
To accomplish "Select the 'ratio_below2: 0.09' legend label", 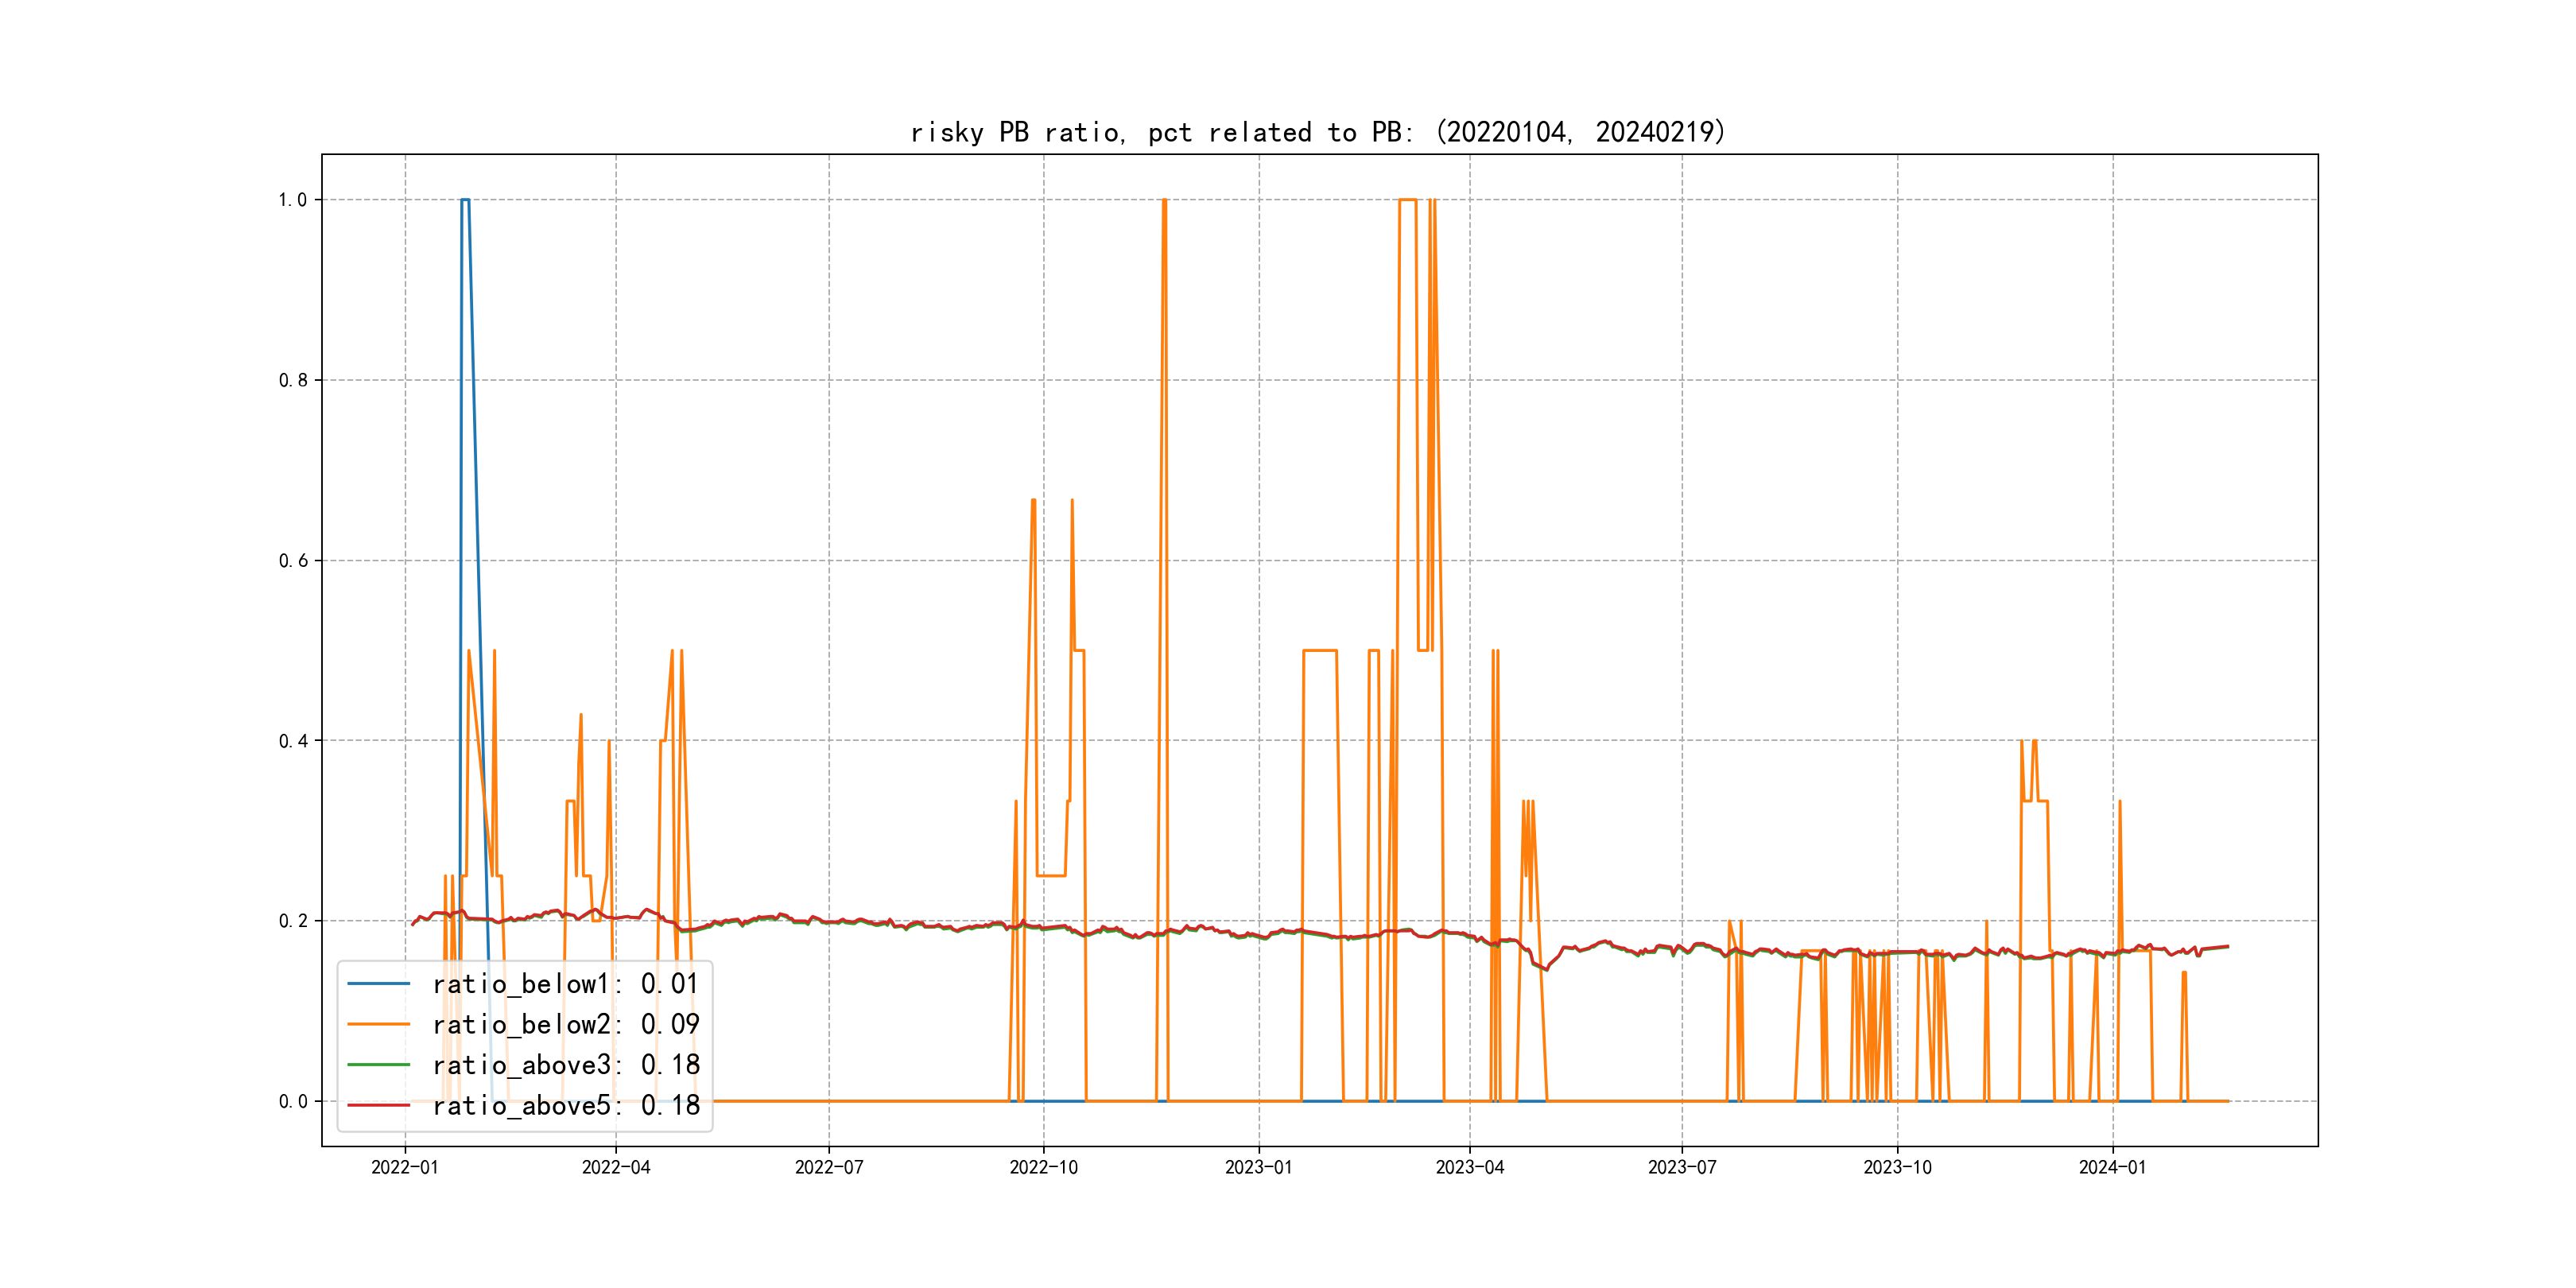I will 565,1024.
